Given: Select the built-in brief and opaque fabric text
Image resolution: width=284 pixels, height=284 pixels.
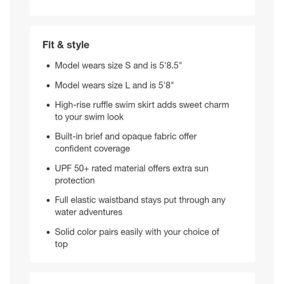Looking at the screenshot, I should [x=125, y=142].
